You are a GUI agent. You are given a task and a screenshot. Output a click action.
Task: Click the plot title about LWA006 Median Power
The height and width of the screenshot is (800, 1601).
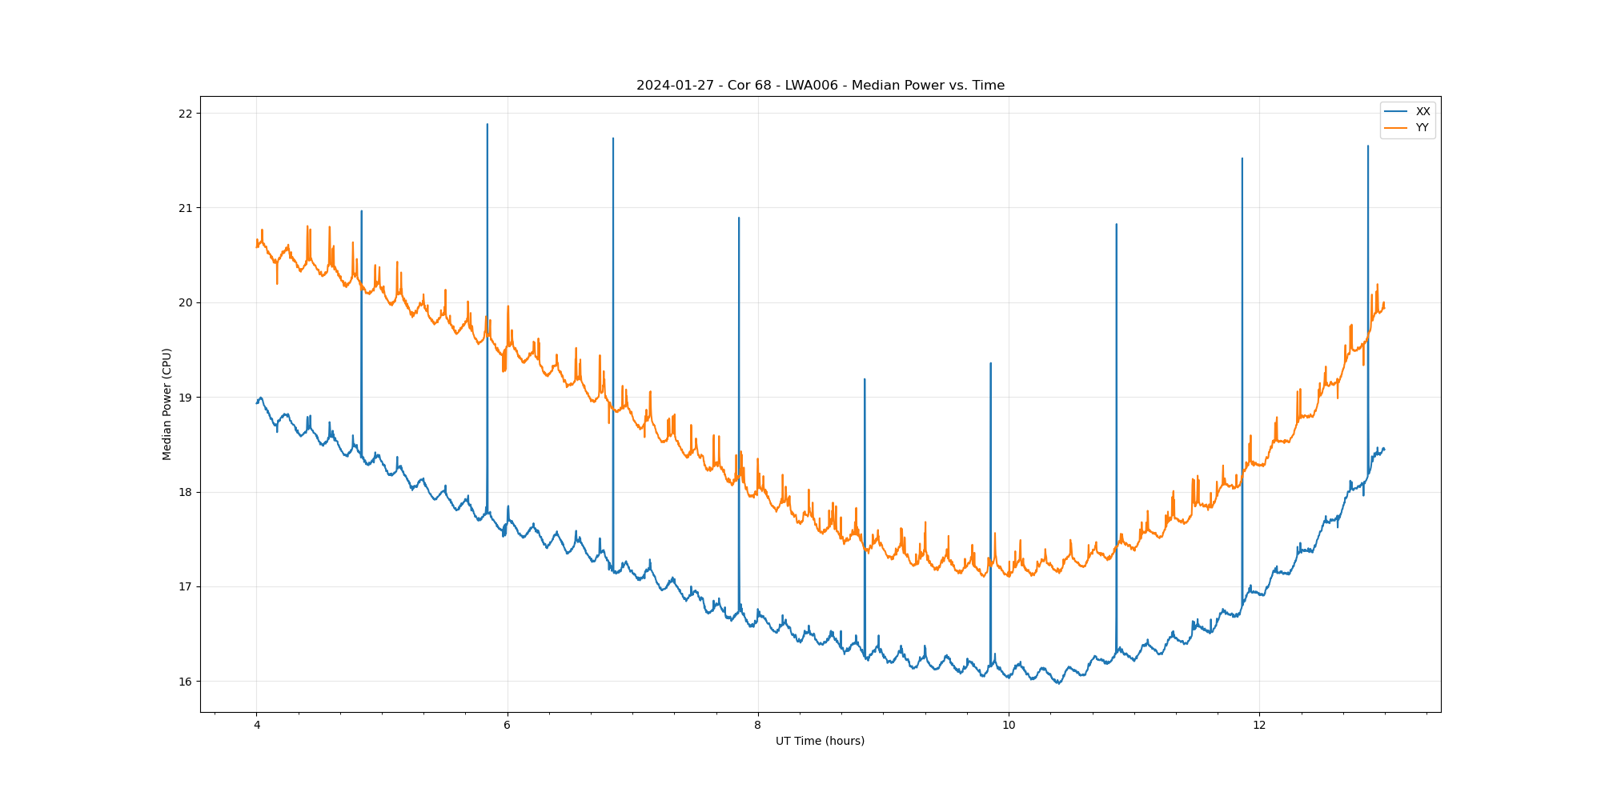coord(820,86)
